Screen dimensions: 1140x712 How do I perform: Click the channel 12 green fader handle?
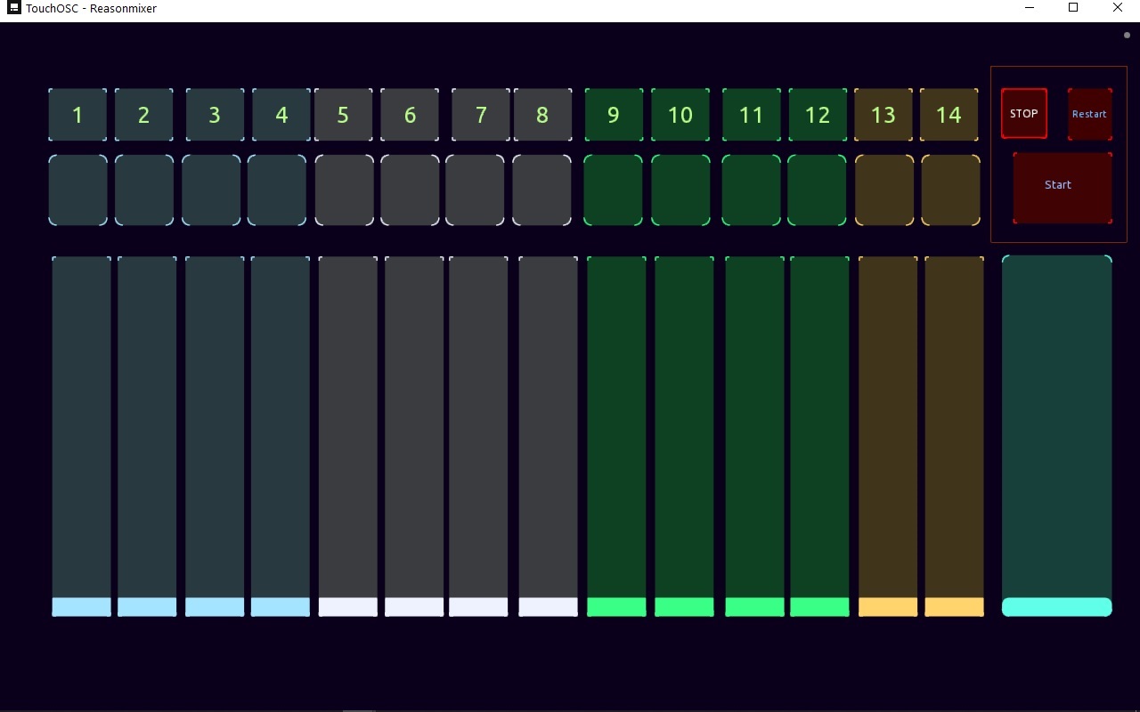tap(819, 607)
